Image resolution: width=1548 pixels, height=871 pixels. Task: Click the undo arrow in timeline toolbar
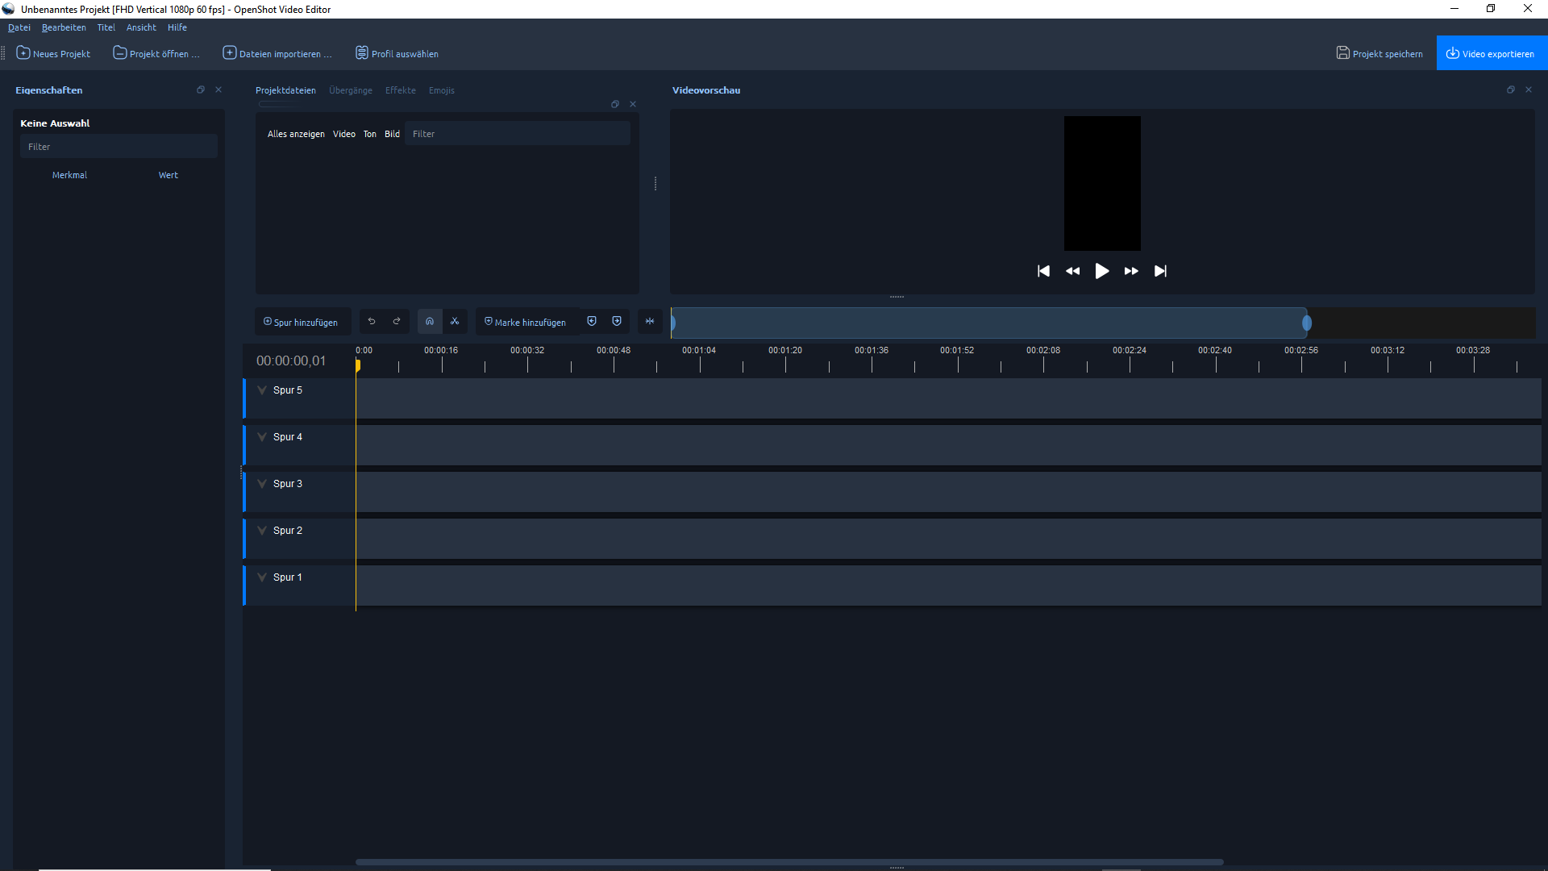coord(372,321)
